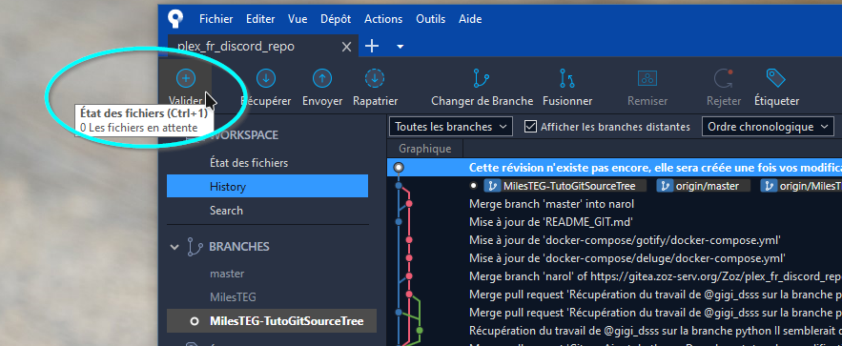Open the Dépôt menu

pos(336,19)
